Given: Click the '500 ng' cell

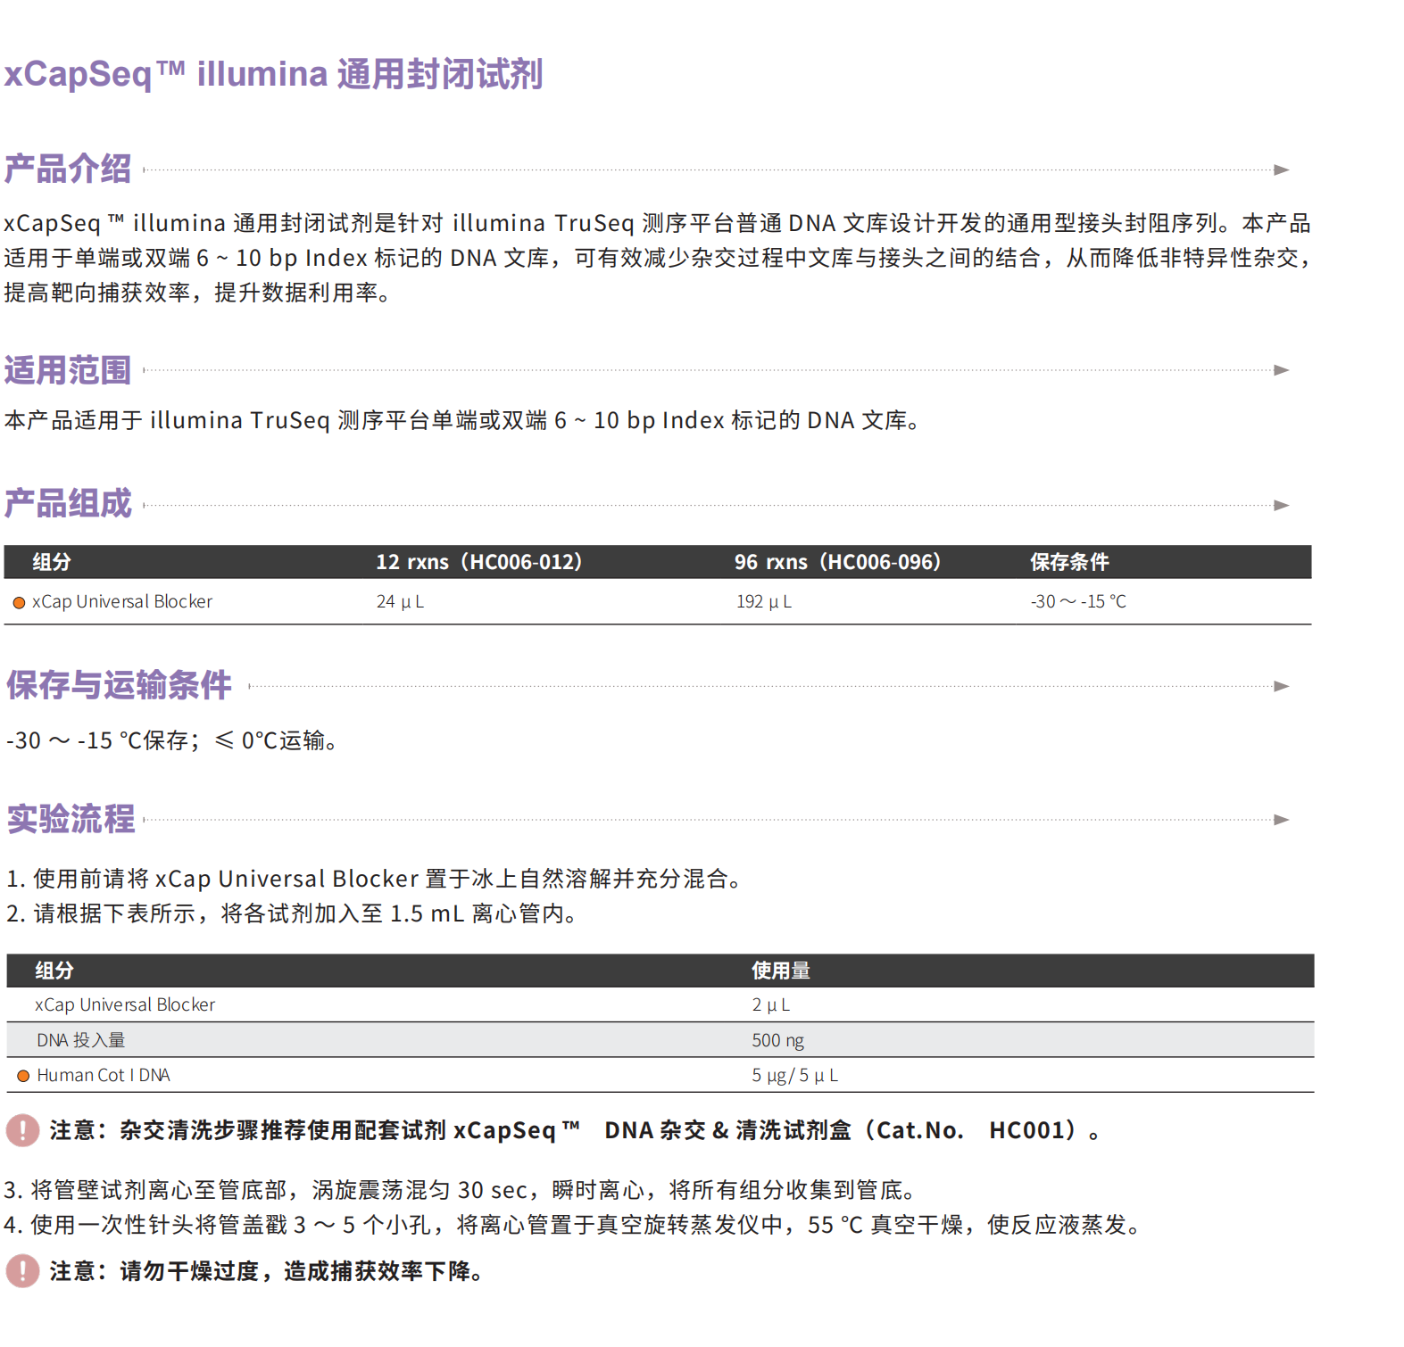Looking at the screenshot, I should 778,1040.
